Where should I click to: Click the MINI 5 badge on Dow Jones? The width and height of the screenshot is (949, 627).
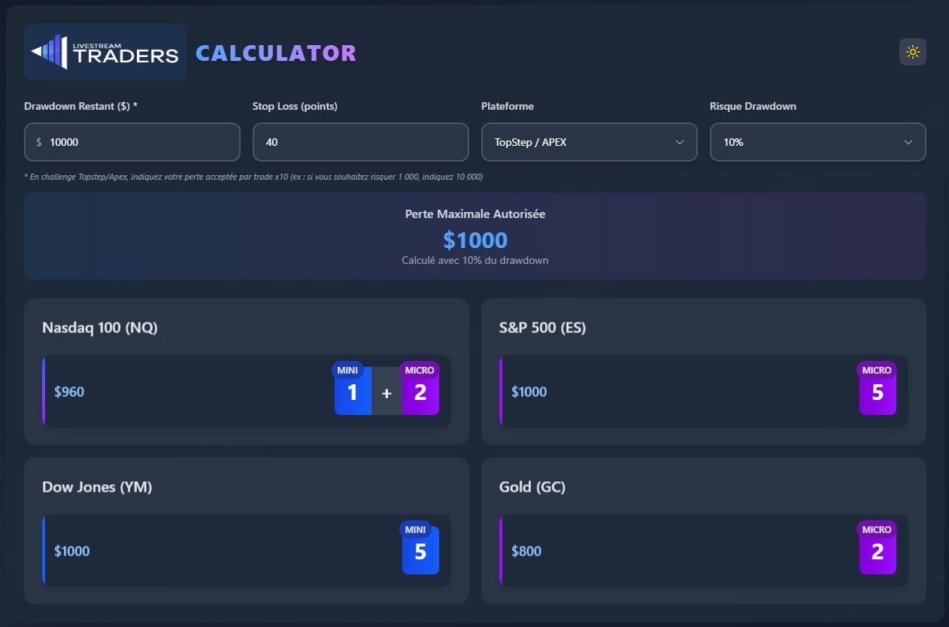[420, 550]
